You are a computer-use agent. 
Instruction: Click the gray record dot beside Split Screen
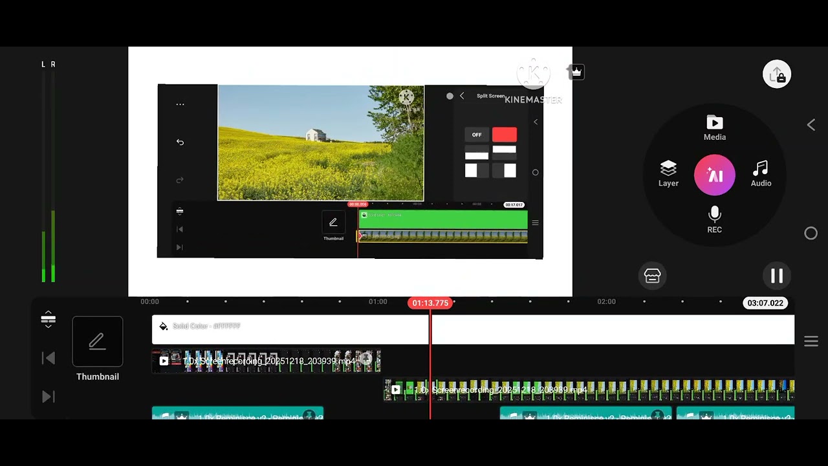coord(450,96)
